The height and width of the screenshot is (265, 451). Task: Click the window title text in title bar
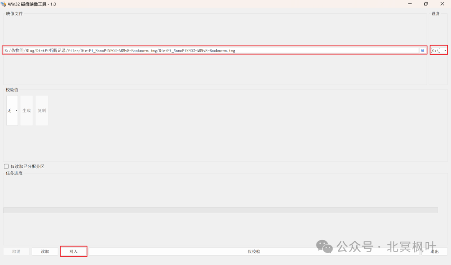32,4
